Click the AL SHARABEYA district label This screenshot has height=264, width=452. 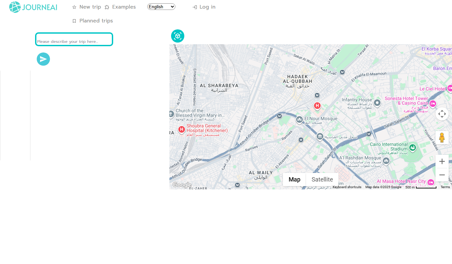[x=219, y=85]
